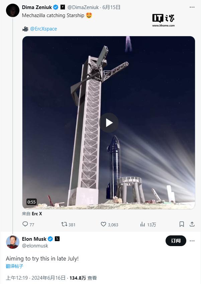
Task: Open the 6月15日 post date link
Action: (111, 7)
